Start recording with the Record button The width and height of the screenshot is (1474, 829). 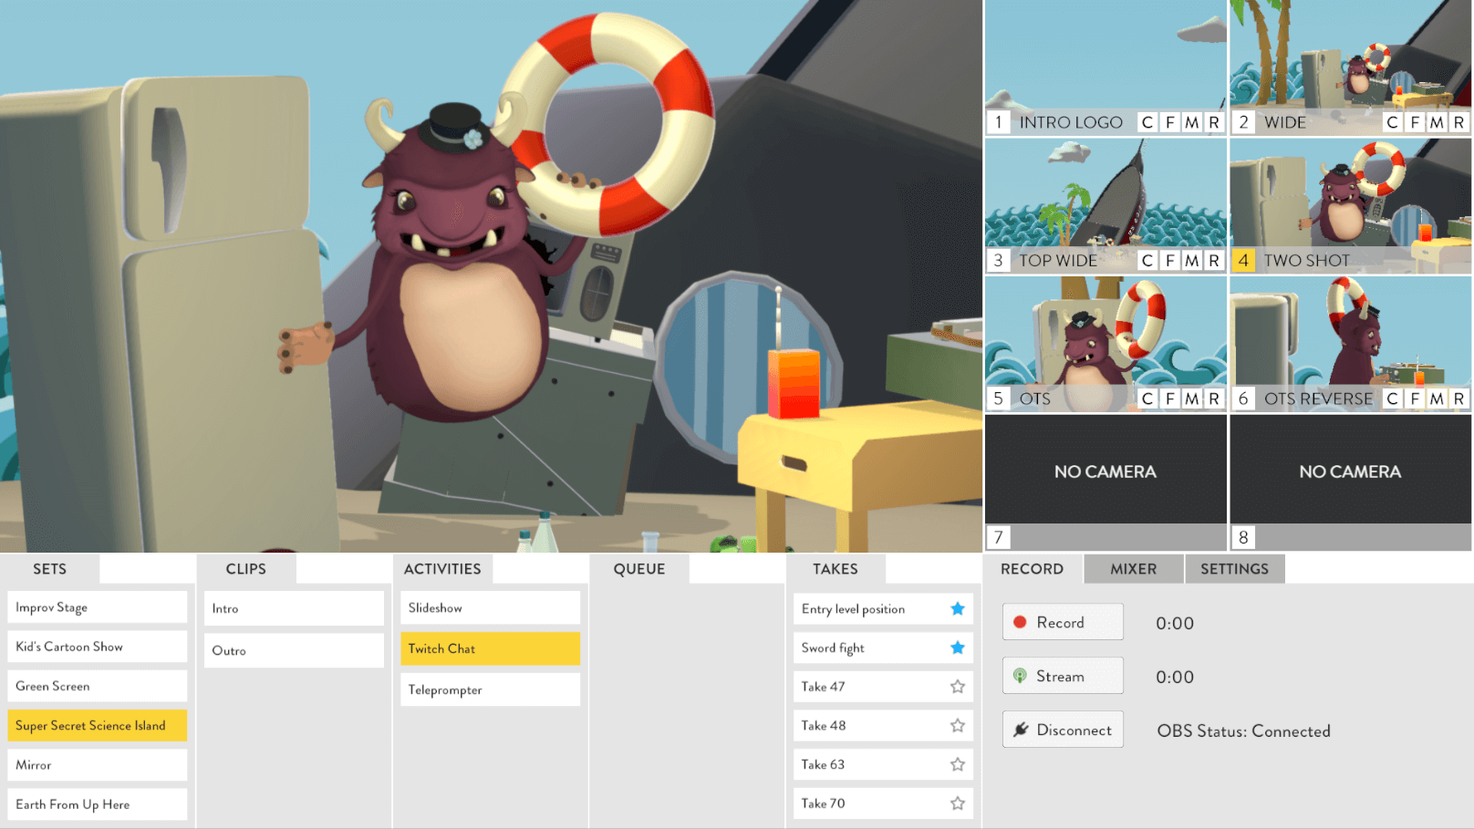pos(1063,622)
